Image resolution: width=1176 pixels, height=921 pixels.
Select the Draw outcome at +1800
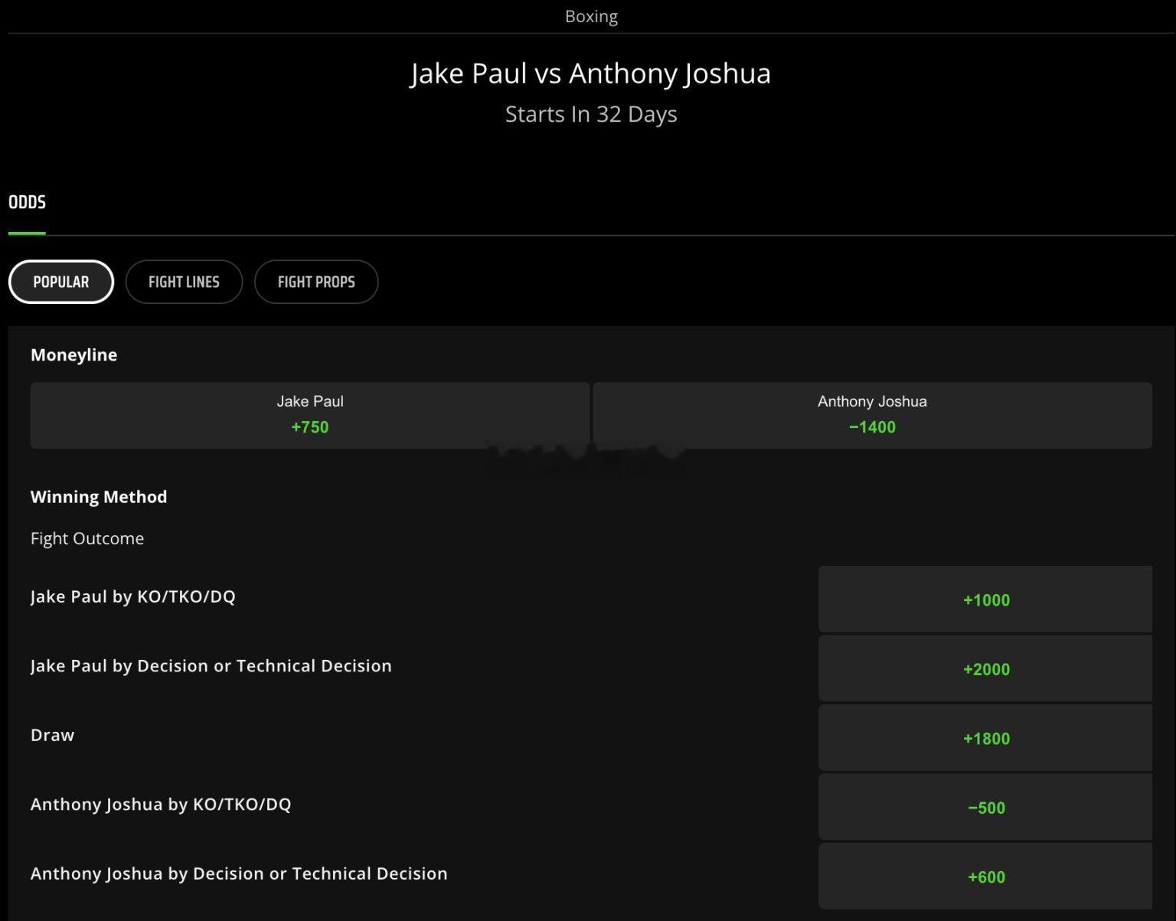tap(985, 738)
